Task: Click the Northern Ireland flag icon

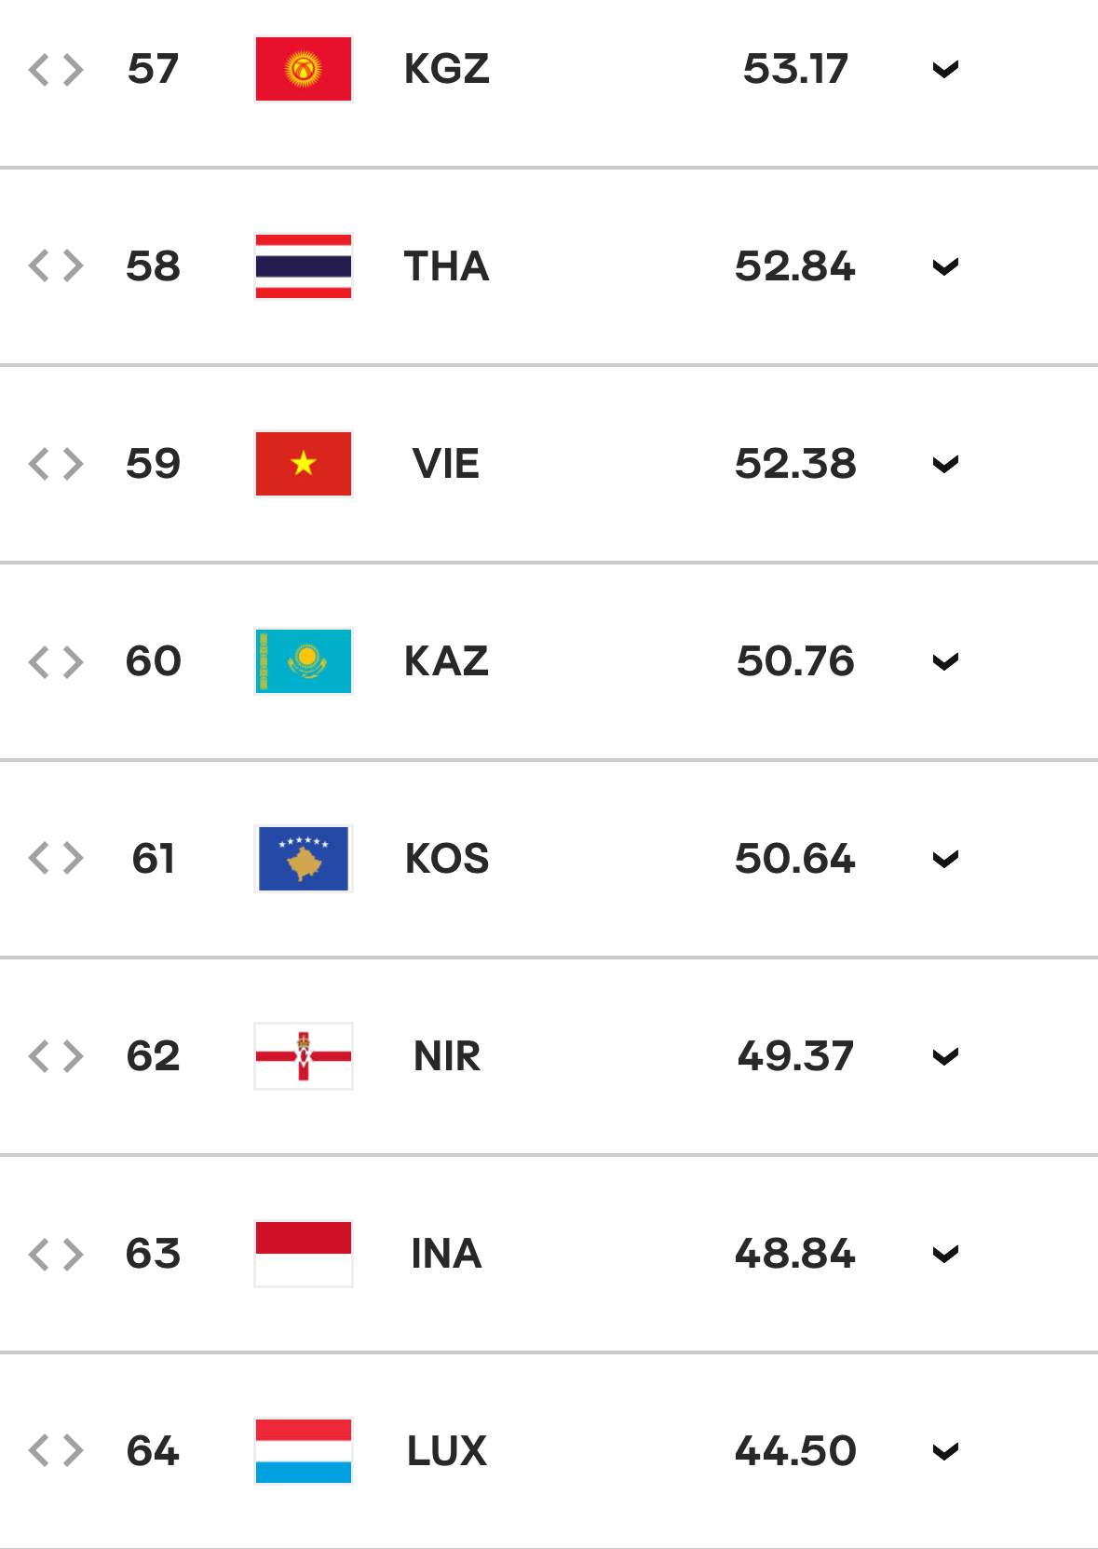Action: point(304,1056)
